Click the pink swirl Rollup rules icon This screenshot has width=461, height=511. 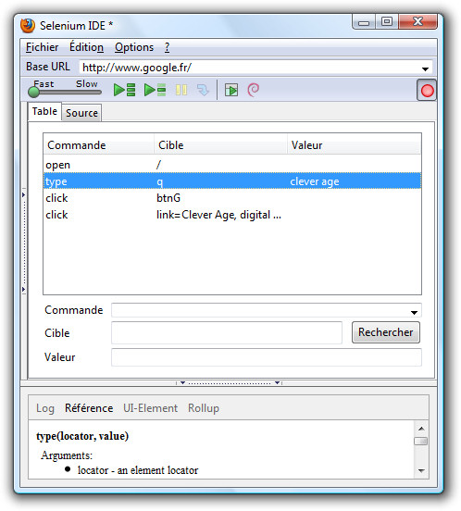[x=253, y=90]
